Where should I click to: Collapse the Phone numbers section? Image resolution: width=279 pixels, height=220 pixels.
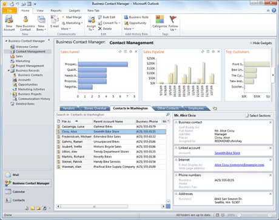176,175
